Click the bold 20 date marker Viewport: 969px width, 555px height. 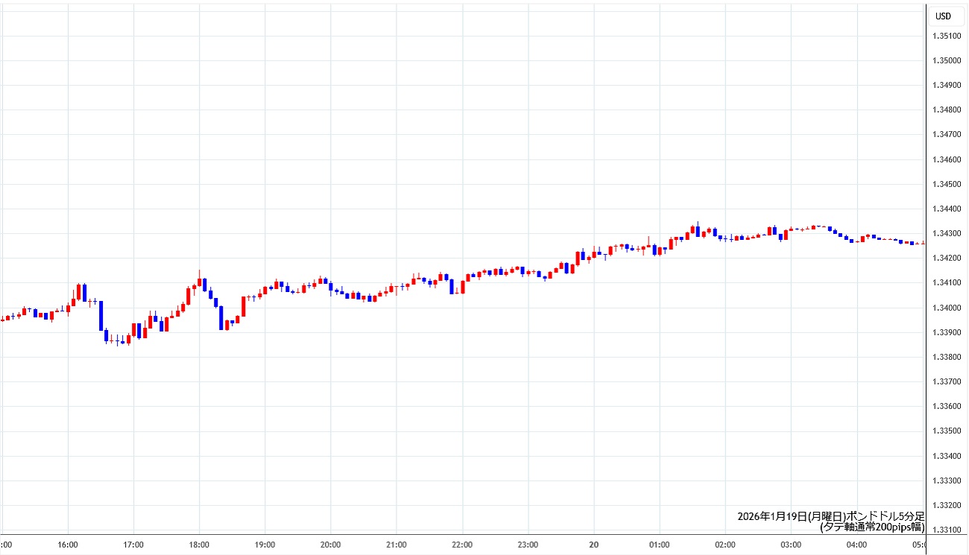[593, 545]
